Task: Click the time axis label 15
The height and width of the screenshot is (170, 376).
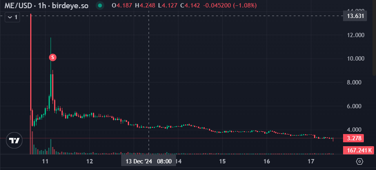Action: click(x=223, y=161)
